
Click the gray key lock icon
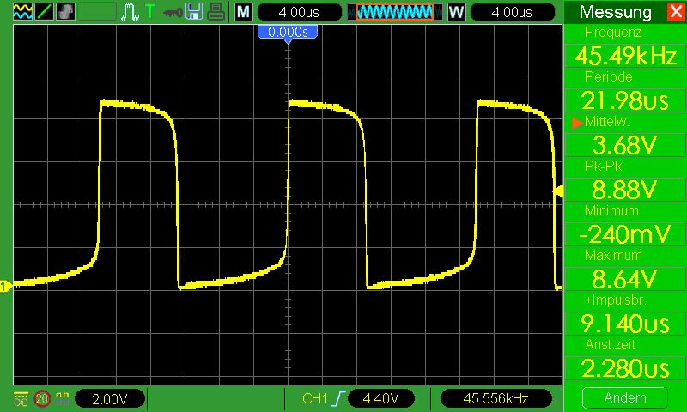173,12
